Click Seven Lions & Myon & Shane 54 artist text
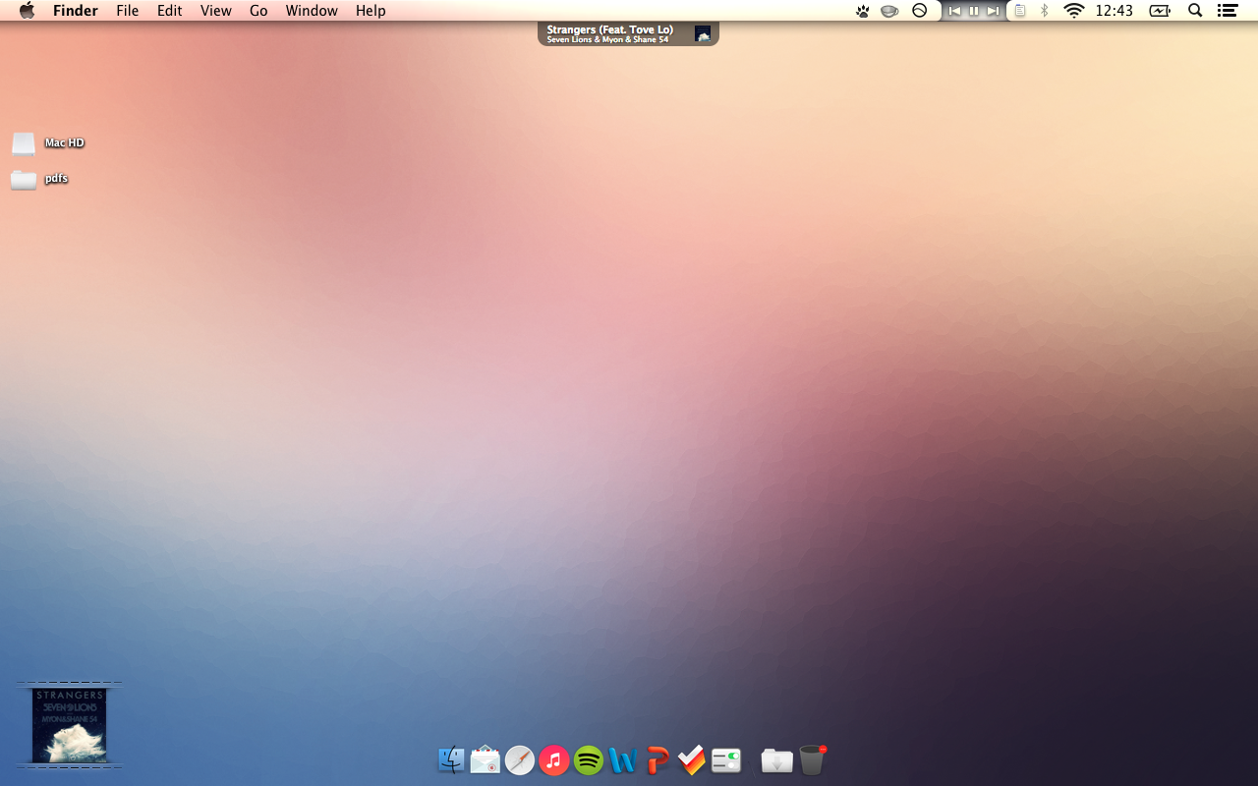 click(x=607, y=40)
